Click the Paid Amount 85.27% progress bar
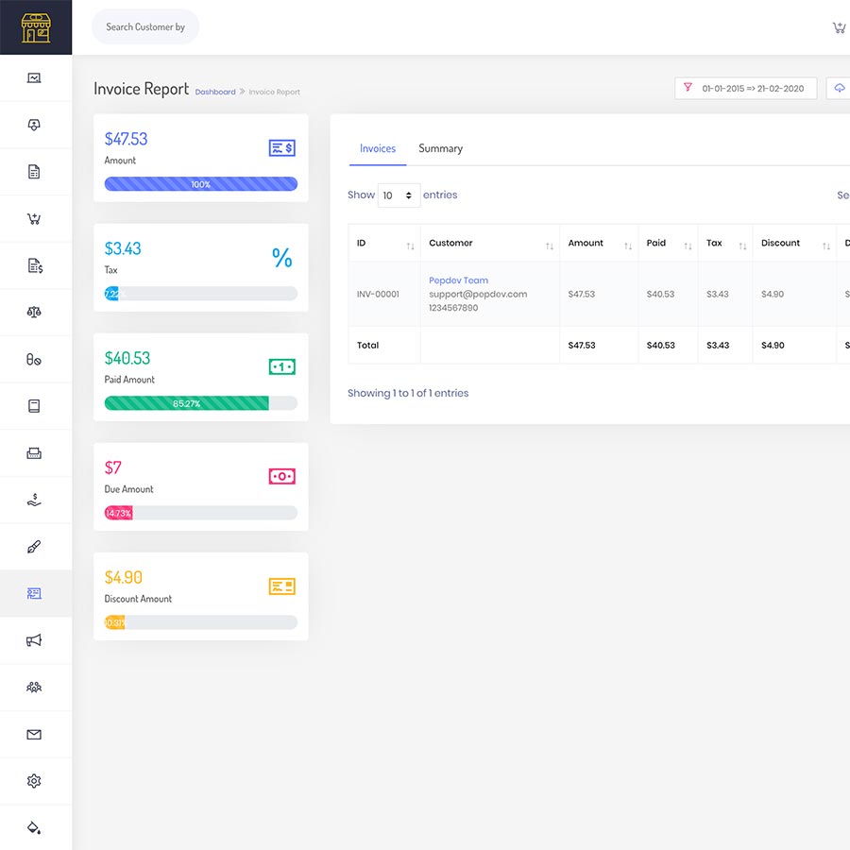Viewport: 850px width, 850px height. (x=200, y=403)
